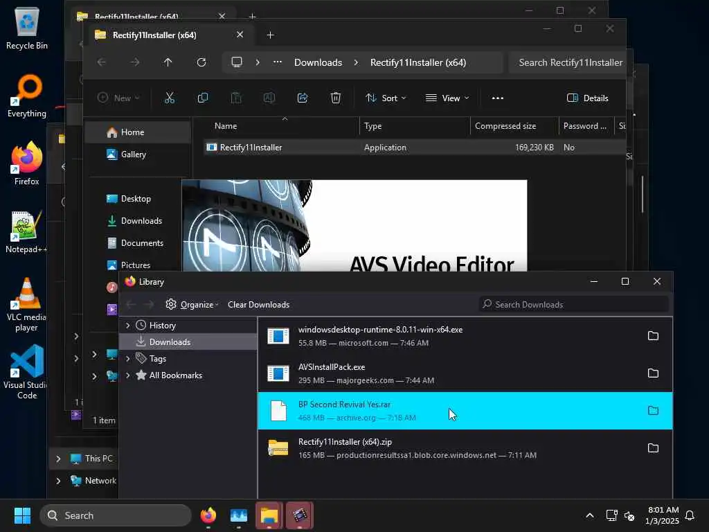Click the Cut icon in Explorer toolbar

tap(170, 98)
